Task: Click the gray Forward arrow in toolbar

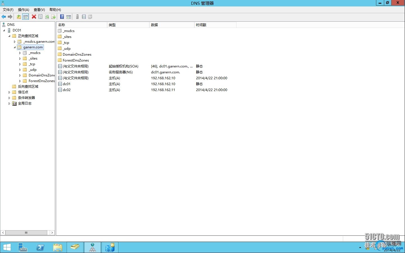Action: [10, 17]
